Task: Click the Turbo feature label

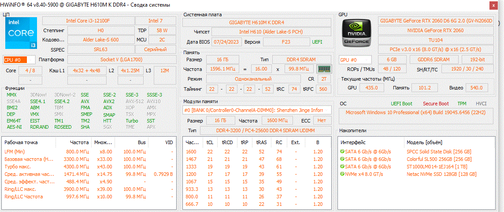Action: (x=132, y=121)
